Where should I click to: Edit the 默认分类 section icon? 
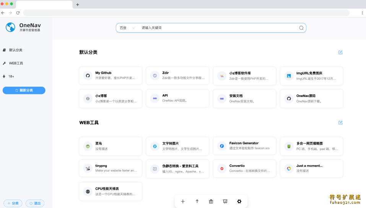[340, 52]
